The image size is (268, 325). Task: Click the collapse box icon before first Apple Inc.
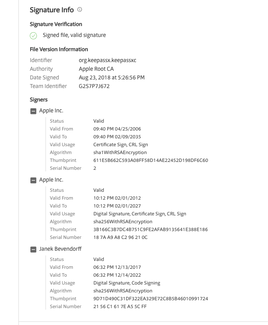(x=33, y=110)
